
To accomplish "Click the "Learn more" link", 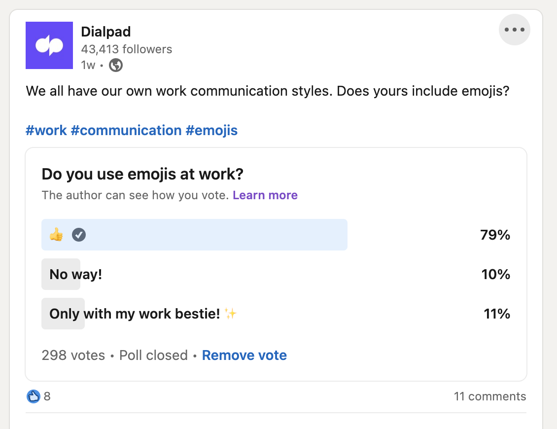I will (265, 195).
